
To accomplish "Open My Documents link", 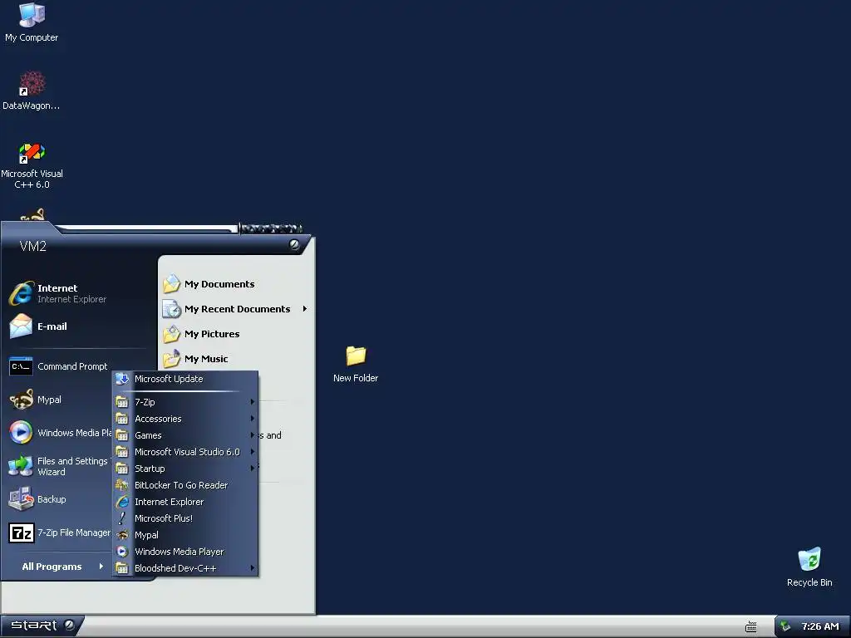I will click(x=219, y=284).
